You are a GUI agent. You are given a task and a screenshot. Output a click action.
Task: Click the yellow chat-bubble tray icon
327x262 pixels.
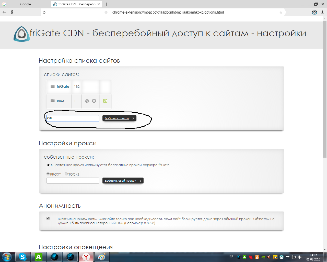(x=275, y=257)
